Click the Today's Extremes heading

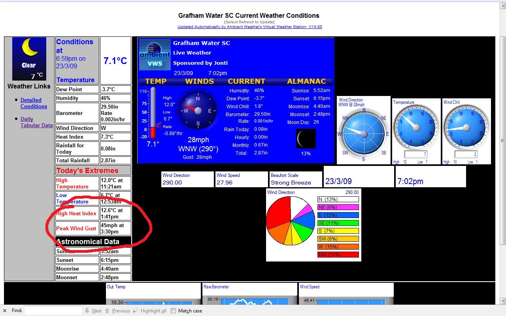tap(87, 171)
